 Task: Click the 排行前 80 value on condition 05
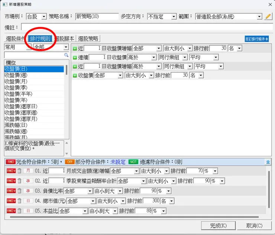pos(143,211)
